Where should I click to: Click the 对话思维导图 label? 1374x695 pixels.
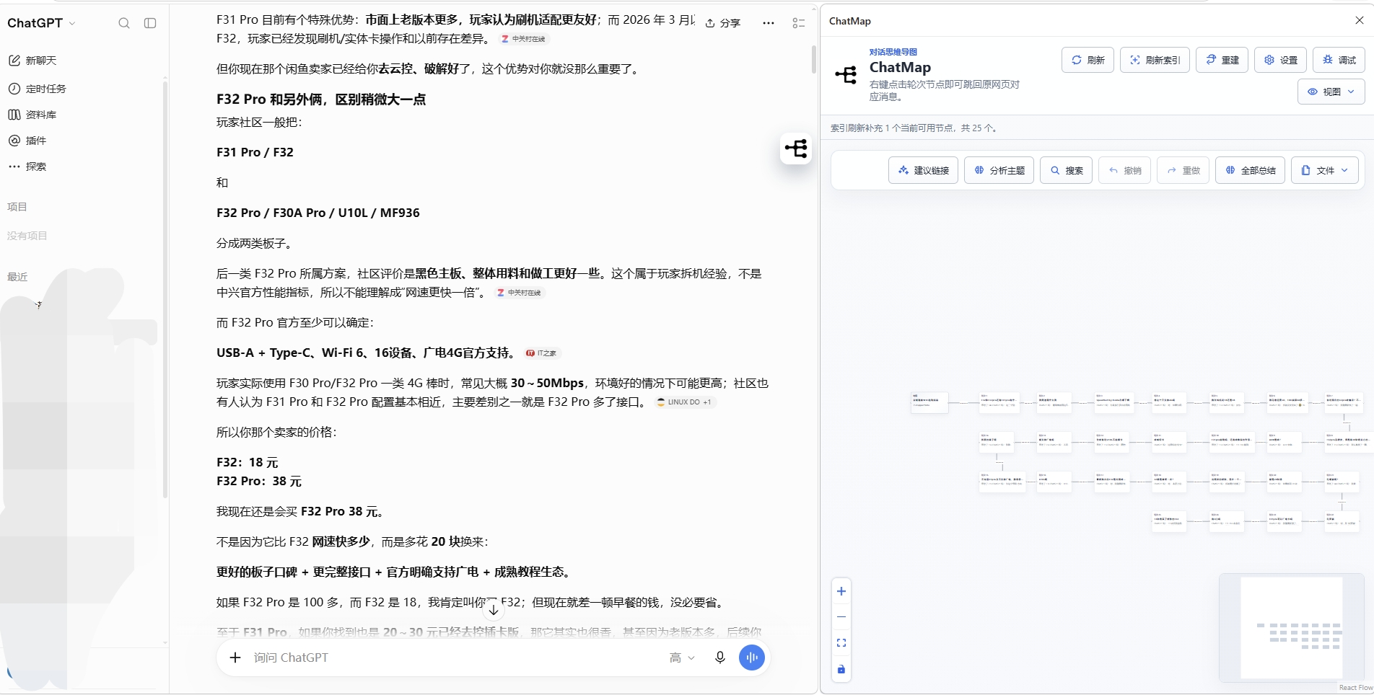(x=893, y=52)
